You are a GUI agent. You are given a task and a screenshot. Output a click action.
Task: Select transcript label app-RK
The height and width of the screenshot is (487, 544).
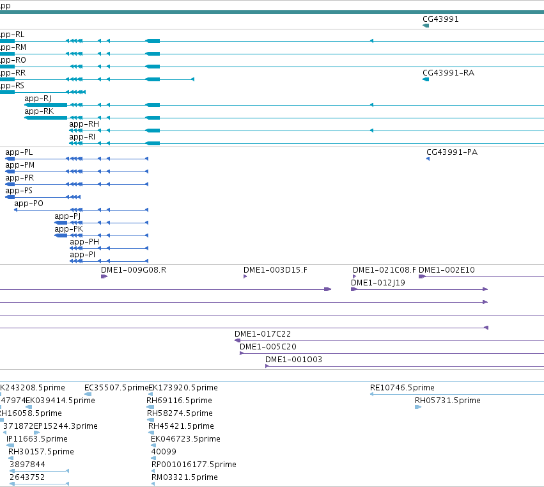point(39,111)
